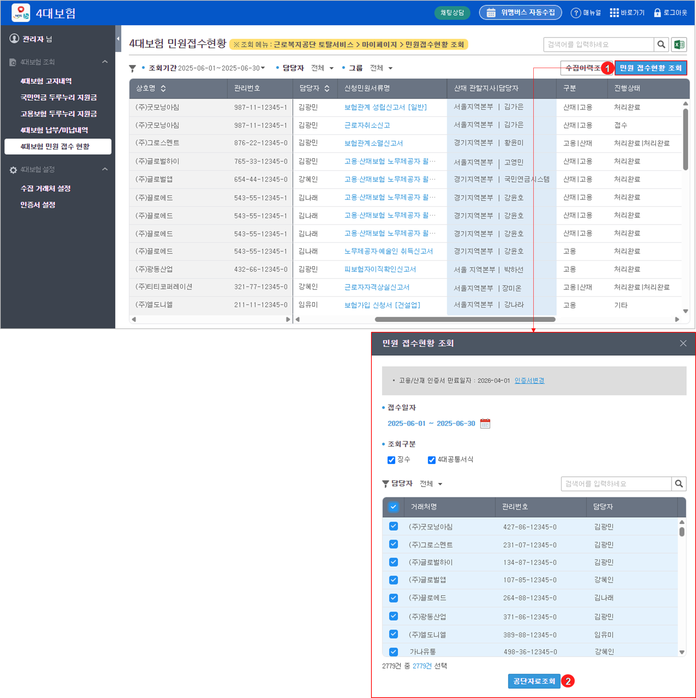Image resolution: width=696 pixels, height=698 pixels.
Task: Click the main table horizontal scrollbar
Action: (x=465, y=319)
